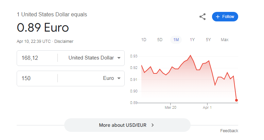Image resolution: width=264 pixels, height=140 pixels.
Task: Open the United States Dollar currency dropdown arrow
Action: coord(119,58)
